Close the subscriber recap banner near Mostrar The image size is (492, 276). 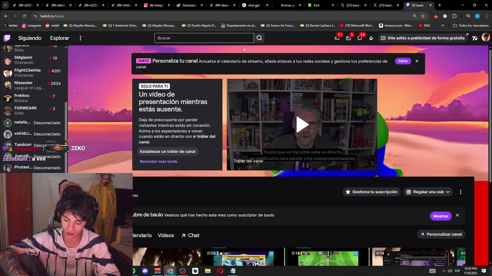(457, 215)
